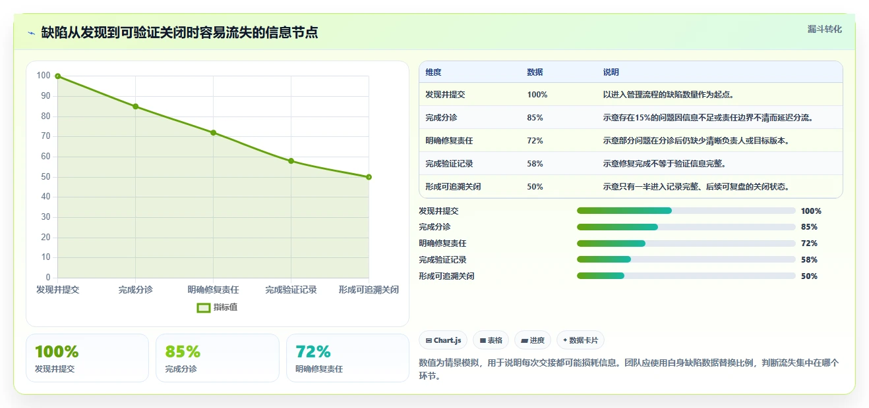
Task: Click the 表格 chip
Action: (x=491, y=340)
